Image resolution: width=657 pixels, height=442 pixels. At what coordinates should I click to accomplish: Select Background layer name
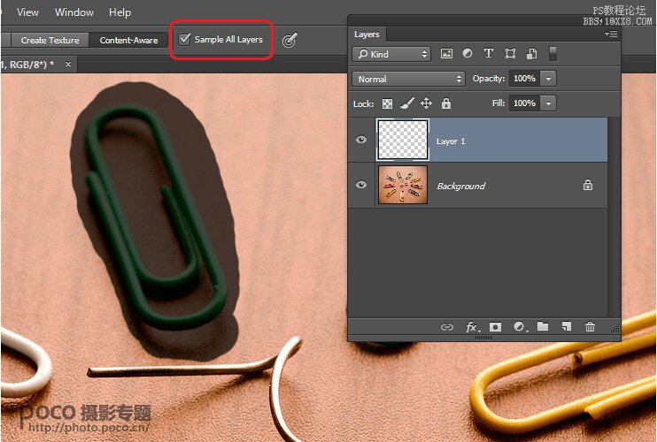461,187
